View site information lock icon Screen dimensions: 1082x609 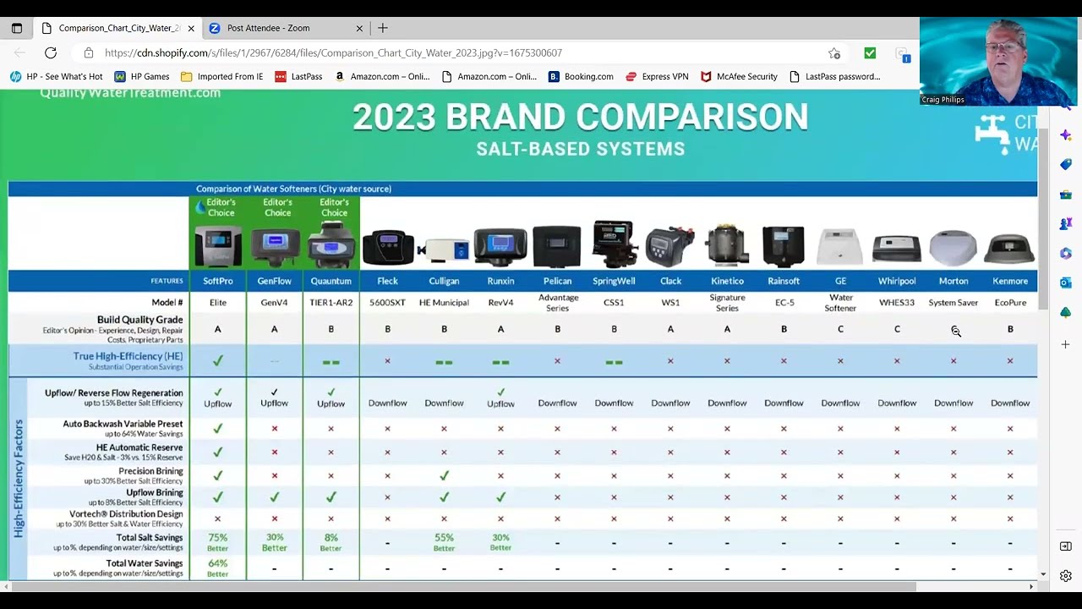click(x=89, y=52)
